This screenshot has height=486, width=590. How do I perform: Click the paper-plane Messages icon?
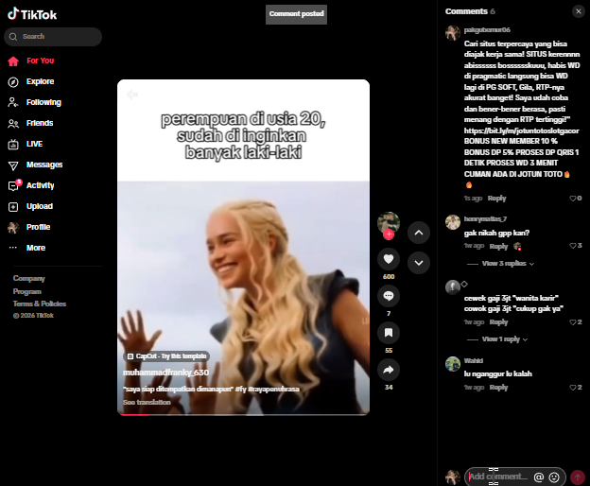[x=13, y=165]
